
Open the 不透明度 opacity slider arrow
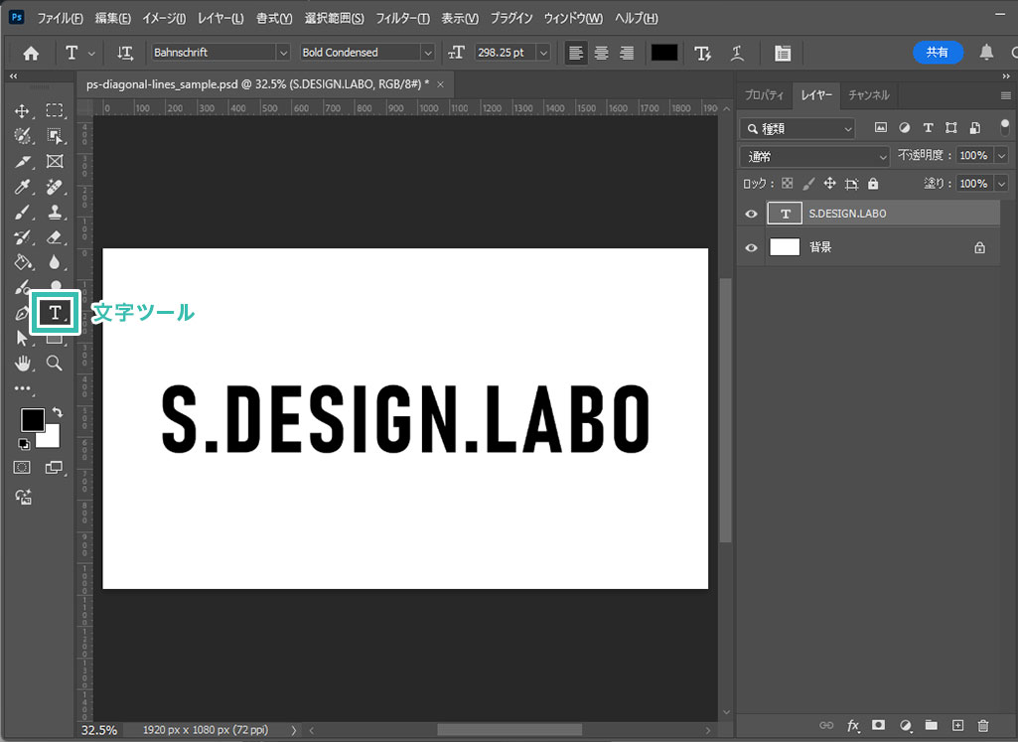pos(1002,156)
